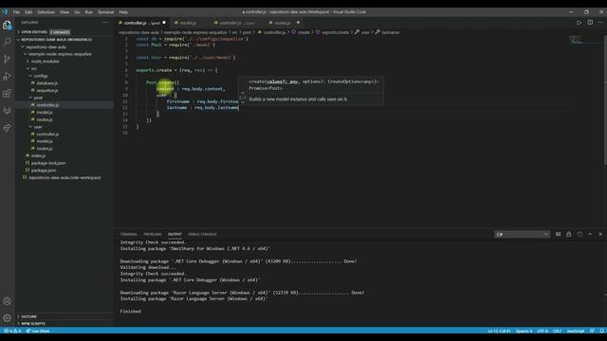Open the Search view in the activity bar

(7, 42)
